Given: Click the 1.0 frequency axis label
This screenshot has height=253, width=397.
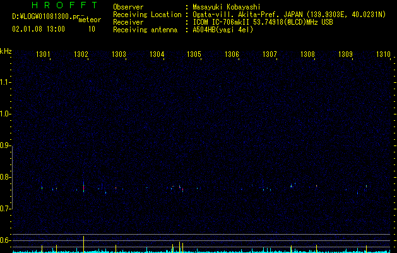Looking at the screenshot, I should pyautogui.click(x=6, y=114).
